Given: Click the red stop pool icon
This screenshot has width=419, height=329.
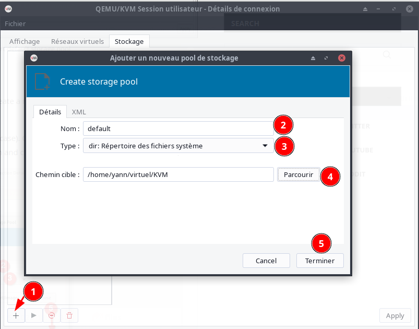Looking at the screenshot, I should (51, 315).
